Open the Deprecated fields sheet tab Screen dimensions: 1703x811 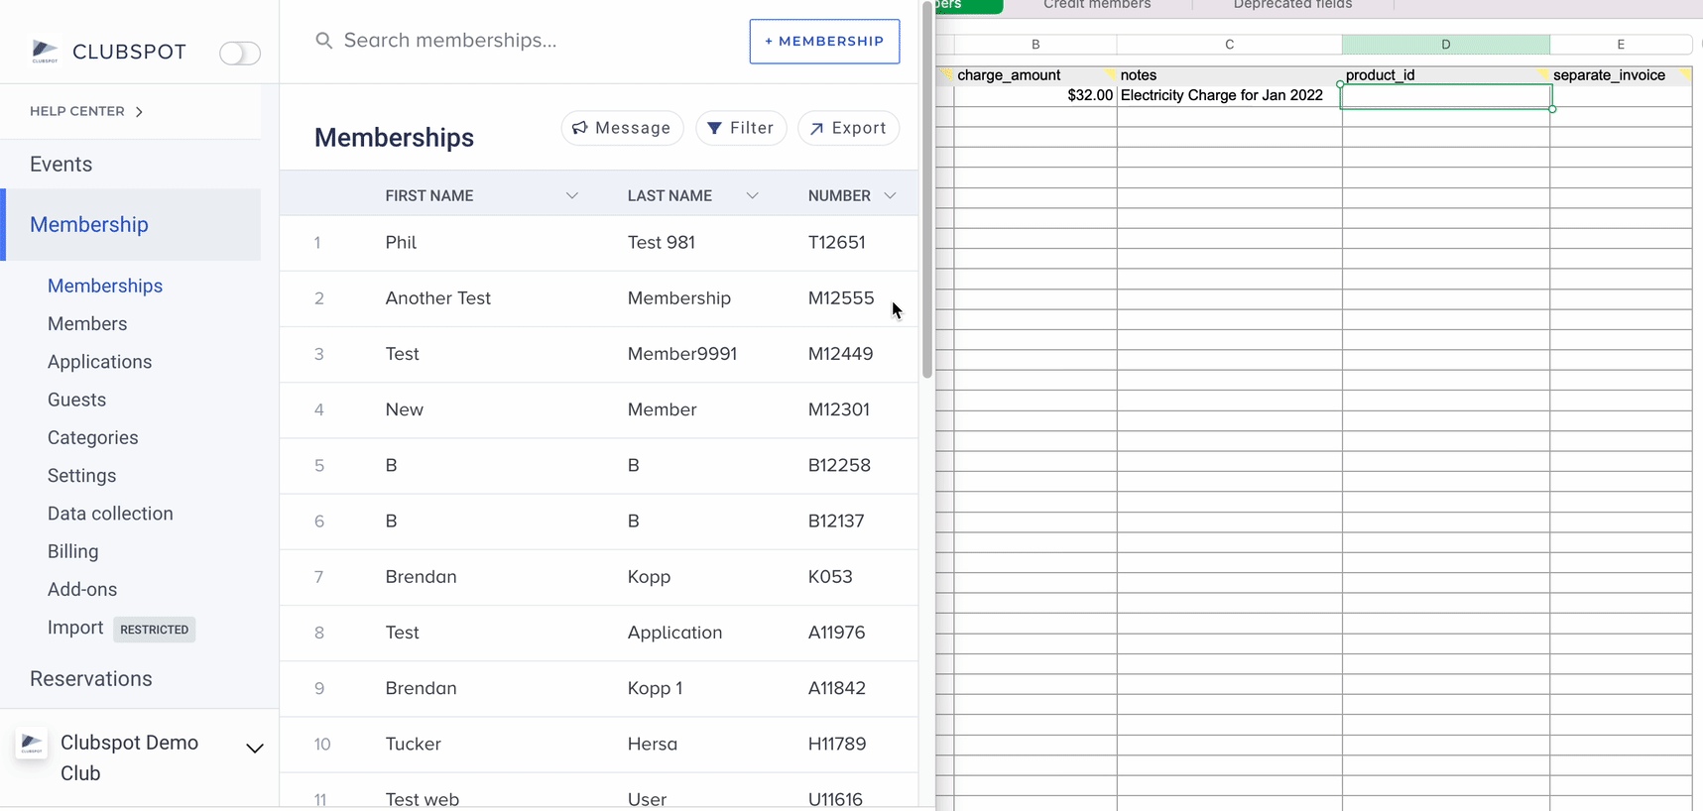click(x=1292, y=5)
